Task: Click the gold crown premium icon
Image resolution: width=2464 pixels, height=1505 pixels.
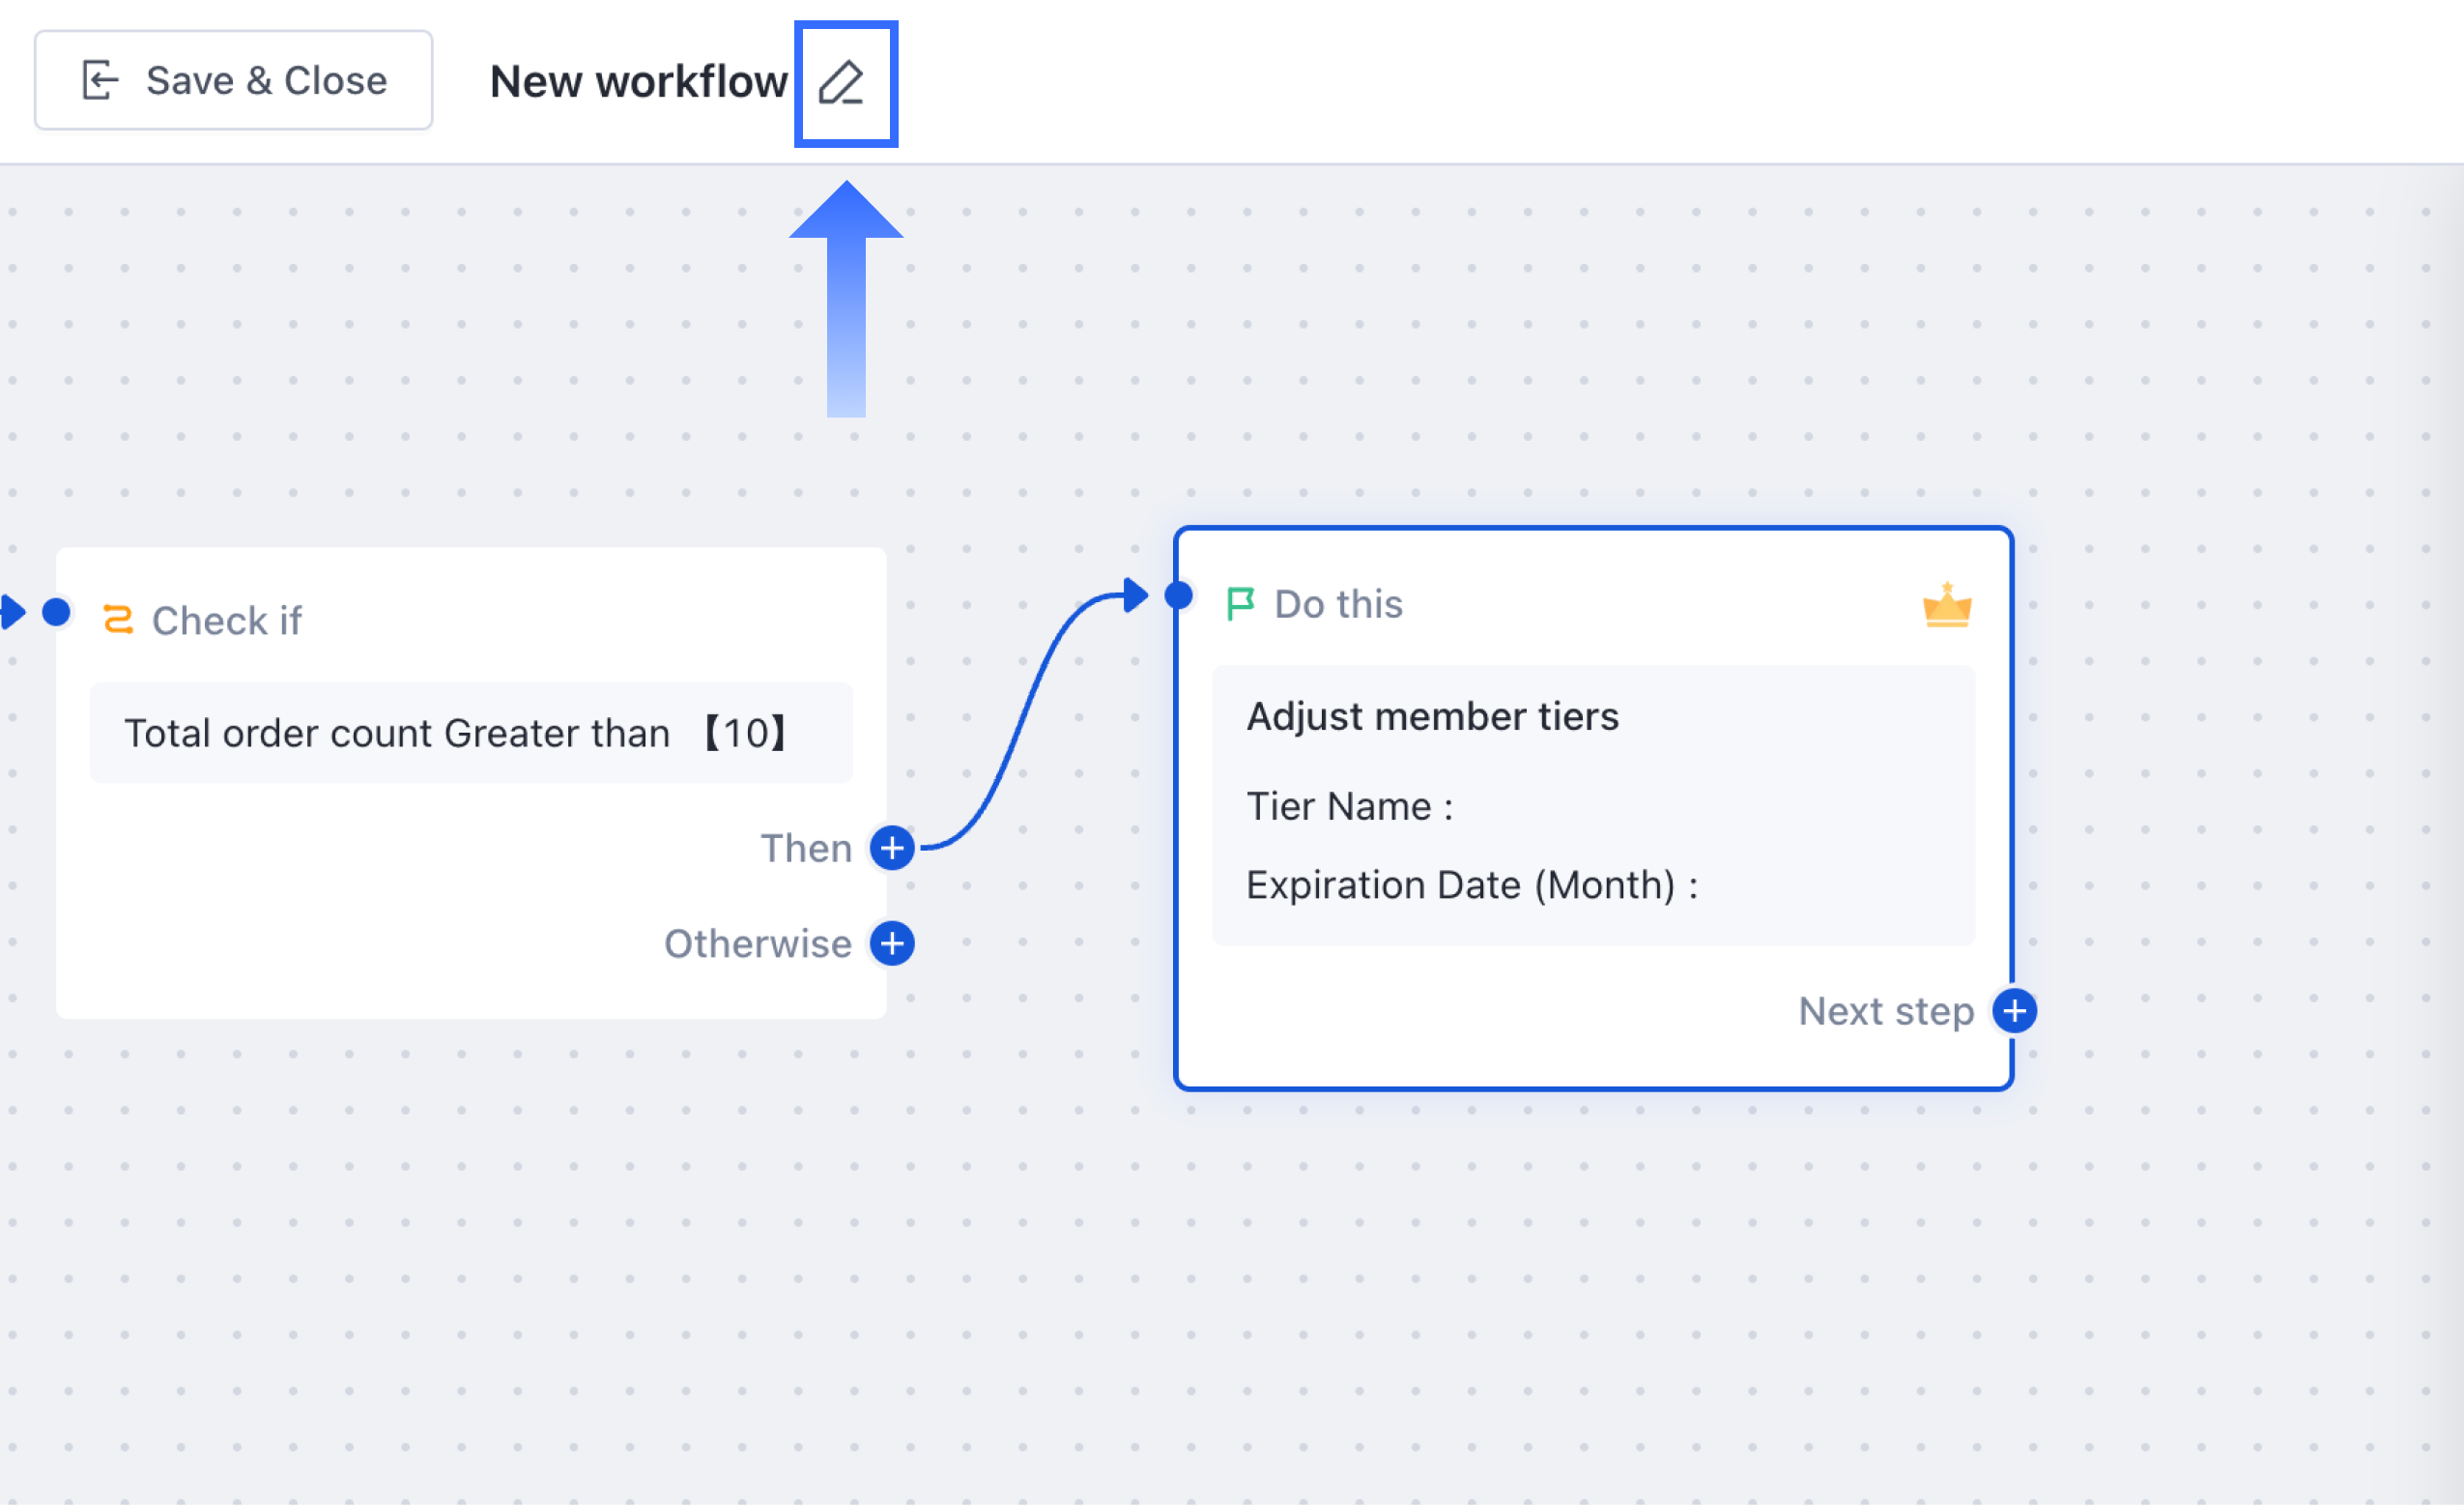Action: pos(1946,605)
